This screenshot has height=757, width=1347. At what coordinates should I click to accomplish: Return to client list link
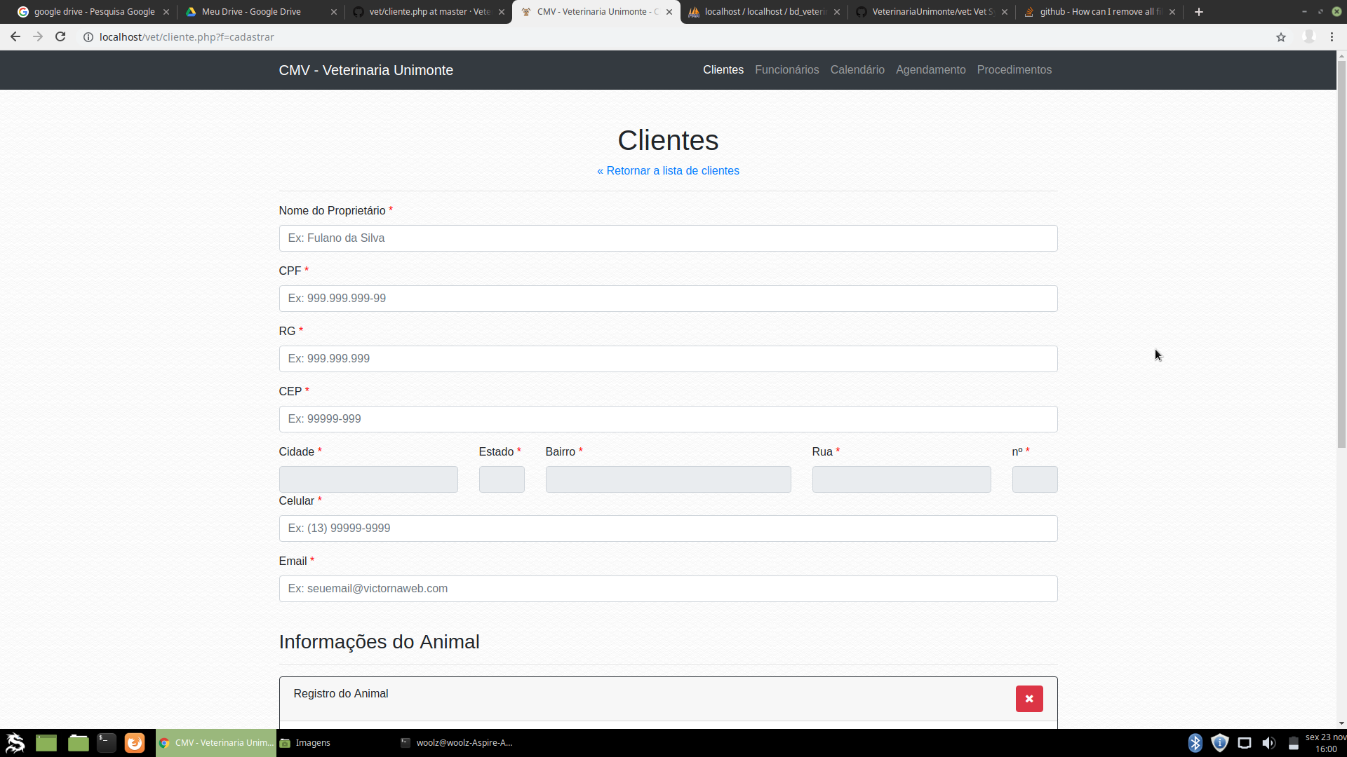(x=668, y=171)
